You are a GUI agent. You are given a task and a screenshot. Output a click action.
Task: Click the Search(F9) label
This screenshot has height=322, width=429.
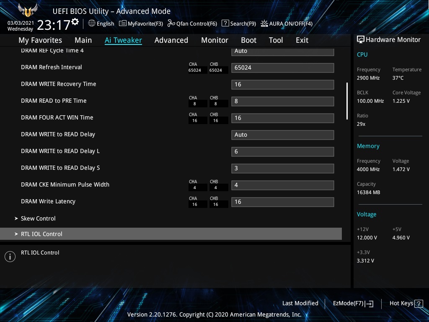point(243,23)
